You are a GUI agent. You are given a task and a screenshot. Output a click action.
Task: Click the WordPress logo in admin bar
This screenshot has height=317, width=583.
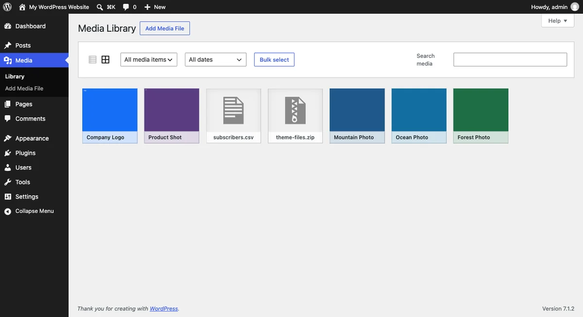7,7
